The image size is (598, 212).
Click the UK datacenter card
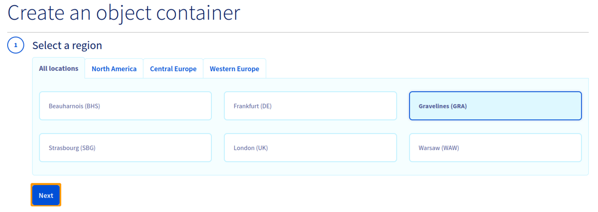pyautogui.click(x=310, y=148)
